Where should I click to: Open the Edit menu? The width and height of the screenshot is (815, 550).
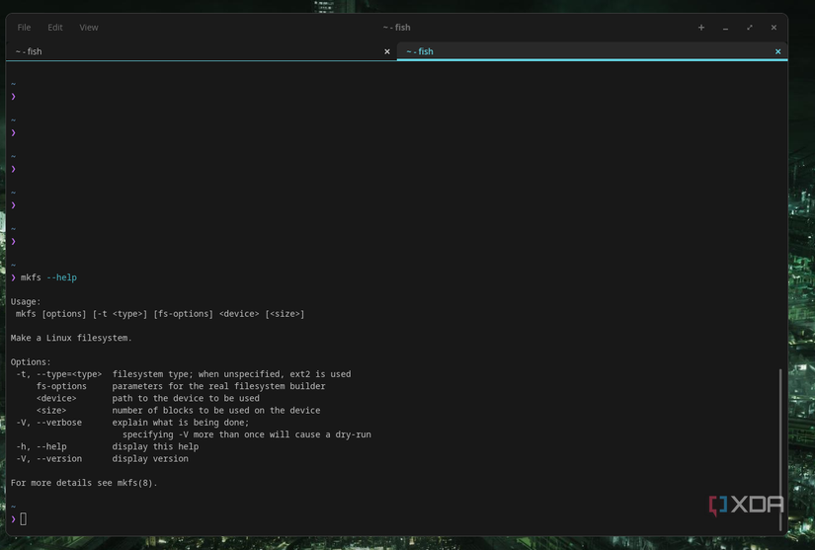(x=55, y=28)
